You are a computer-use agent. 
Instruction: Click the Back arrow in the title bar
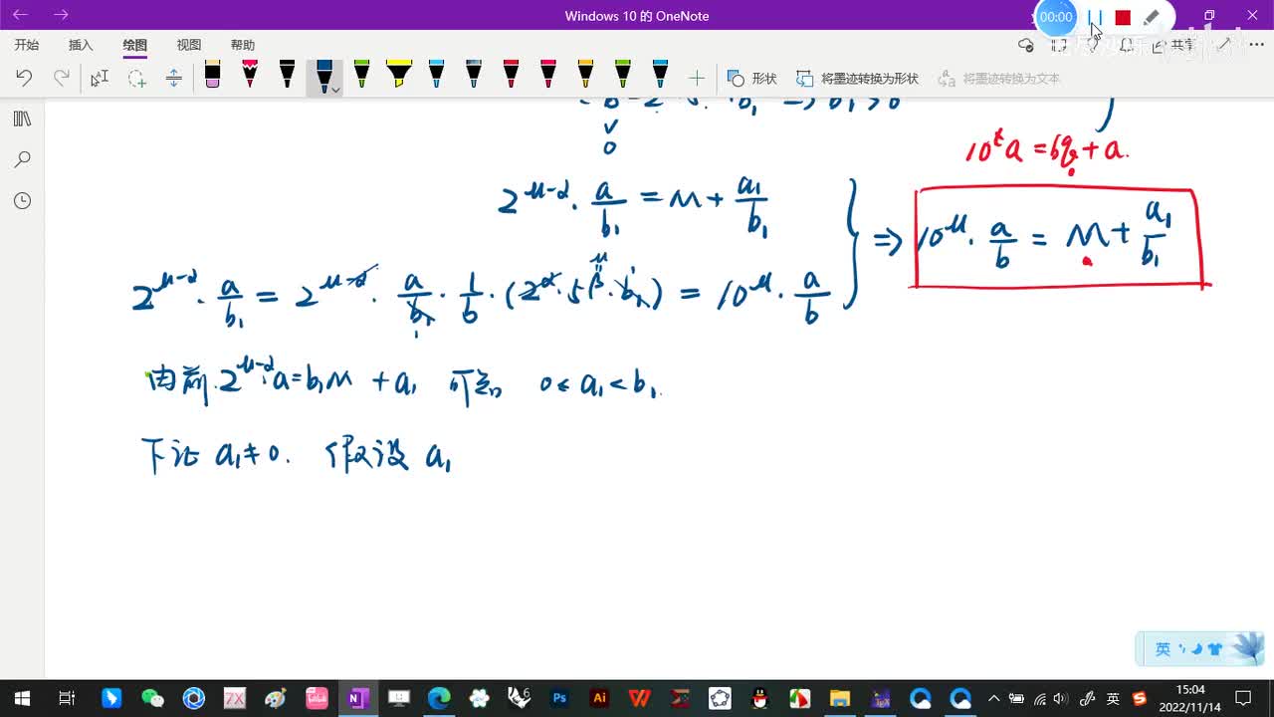20,15
